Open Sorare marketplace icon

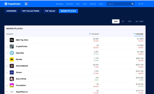tap(12, 72)
